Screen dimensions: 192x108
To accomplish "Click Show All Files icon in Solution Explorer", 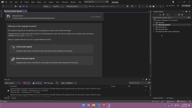I will [x=182, y=15].
